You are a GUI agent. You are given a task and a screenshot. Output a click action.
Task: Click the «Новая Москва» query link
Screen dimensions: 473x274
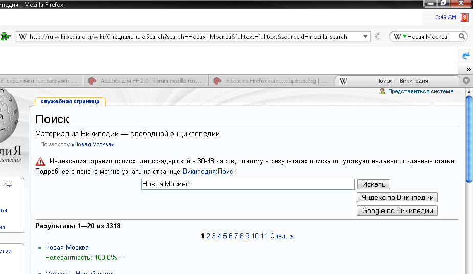tap(93, 145)
